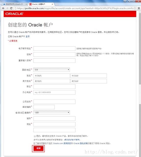This screenshot has width=141, height=157.
Task: Click the Oracle logo in the red header
Action: pyautogui.click(x=14, y=14)
